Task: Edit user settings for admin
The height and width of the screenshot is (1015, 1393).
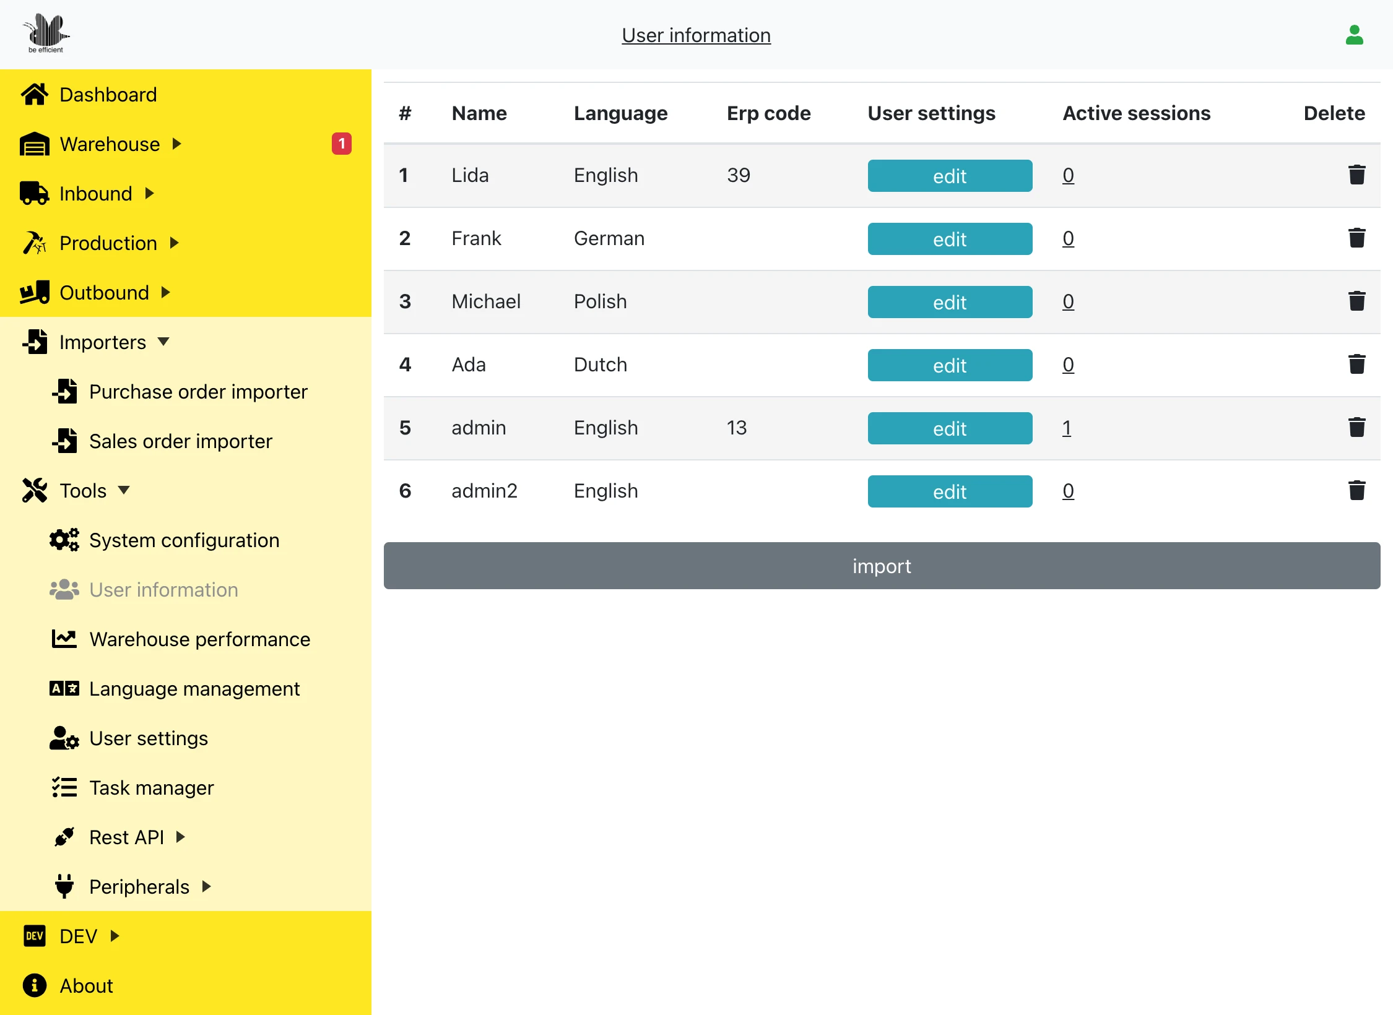Action: 950,428
